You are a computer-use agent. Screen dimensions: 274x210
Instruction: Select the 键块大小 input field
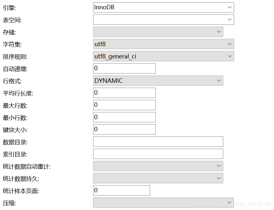124,129
